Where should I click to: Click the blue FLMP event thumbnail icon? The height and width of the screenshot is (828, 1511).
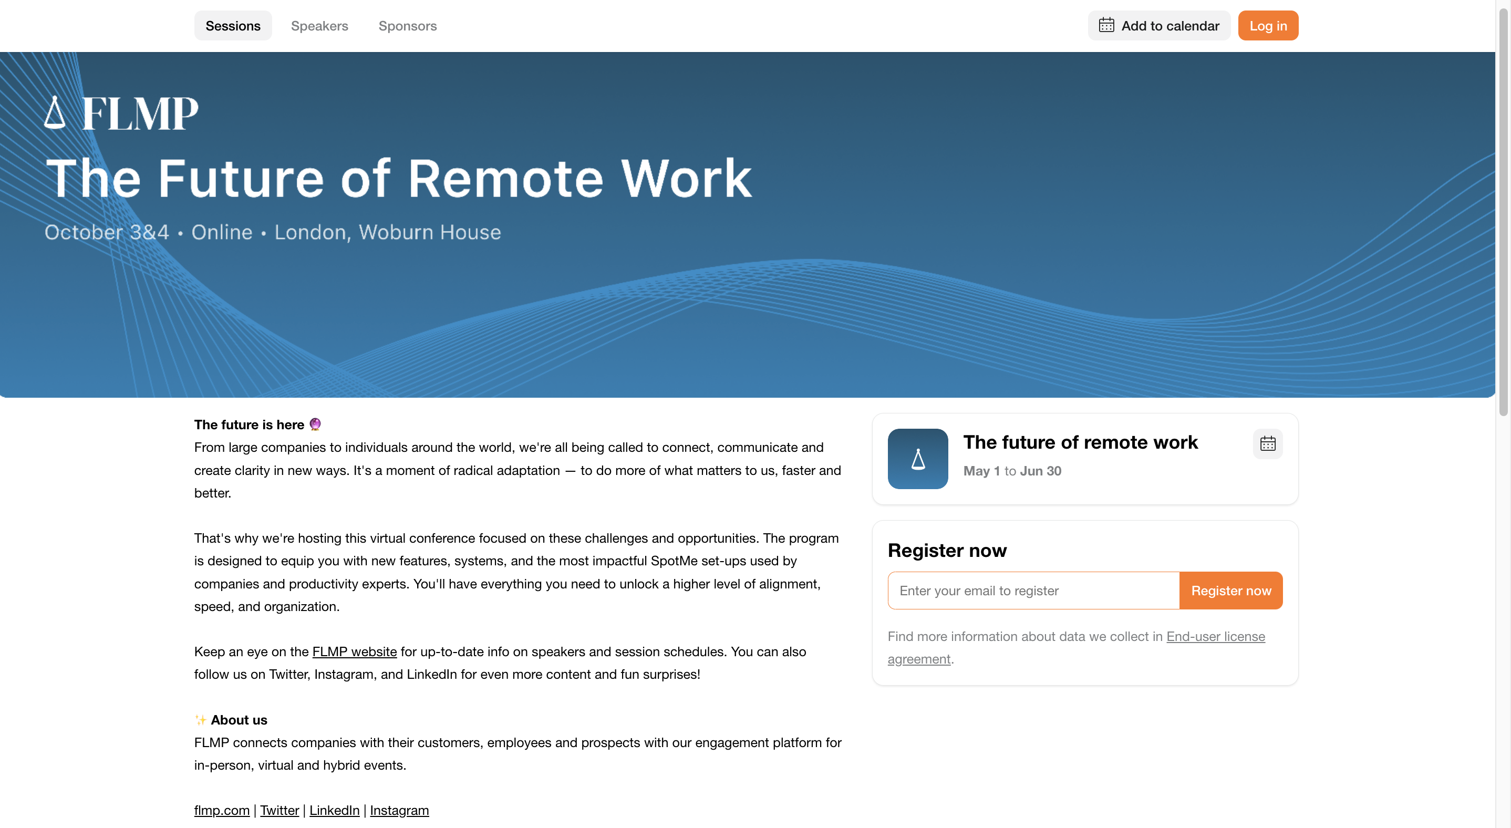click(x=917, y=459)
